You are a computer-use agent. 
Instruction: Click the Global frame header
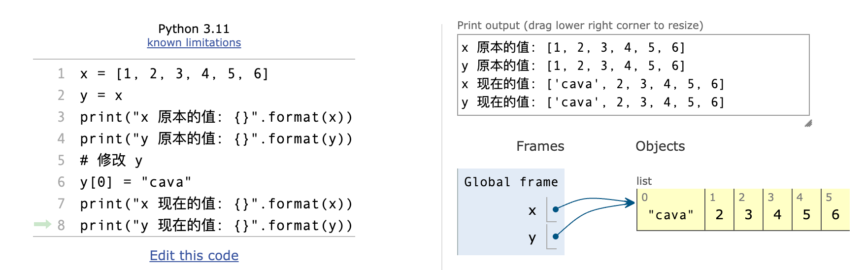pyautogui.click(x=511, y=182)
